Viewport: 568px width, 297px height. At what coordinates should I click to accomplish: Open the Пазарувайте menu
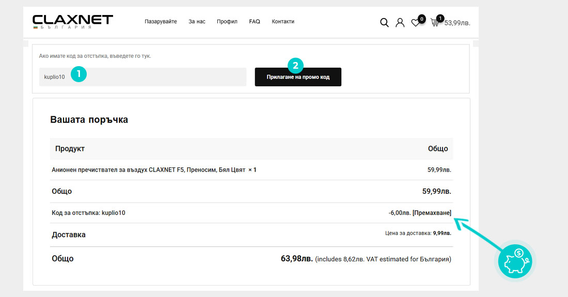coord(161,21)
